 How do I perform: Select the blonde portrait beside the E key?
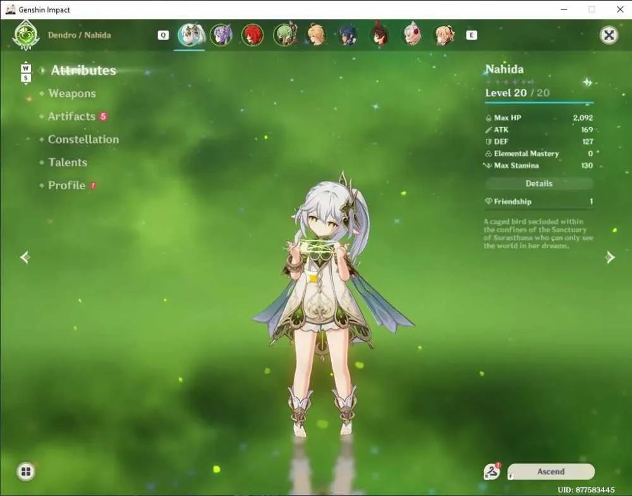[444, 35]
